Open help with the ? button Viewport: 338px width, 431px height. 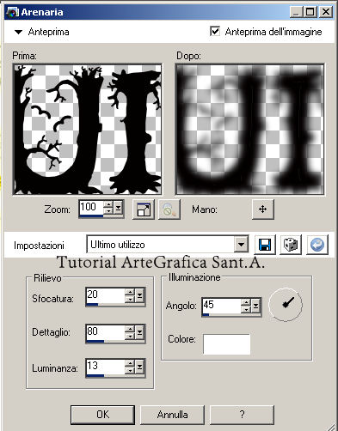(242, 415)
